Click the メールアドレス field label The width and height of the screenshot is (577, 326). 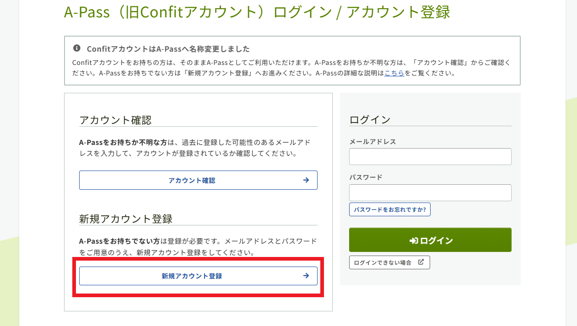(372, 142)
